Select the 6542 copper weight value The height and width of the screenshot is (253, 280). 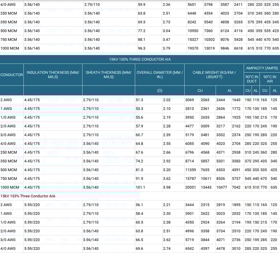pos(191,248)
